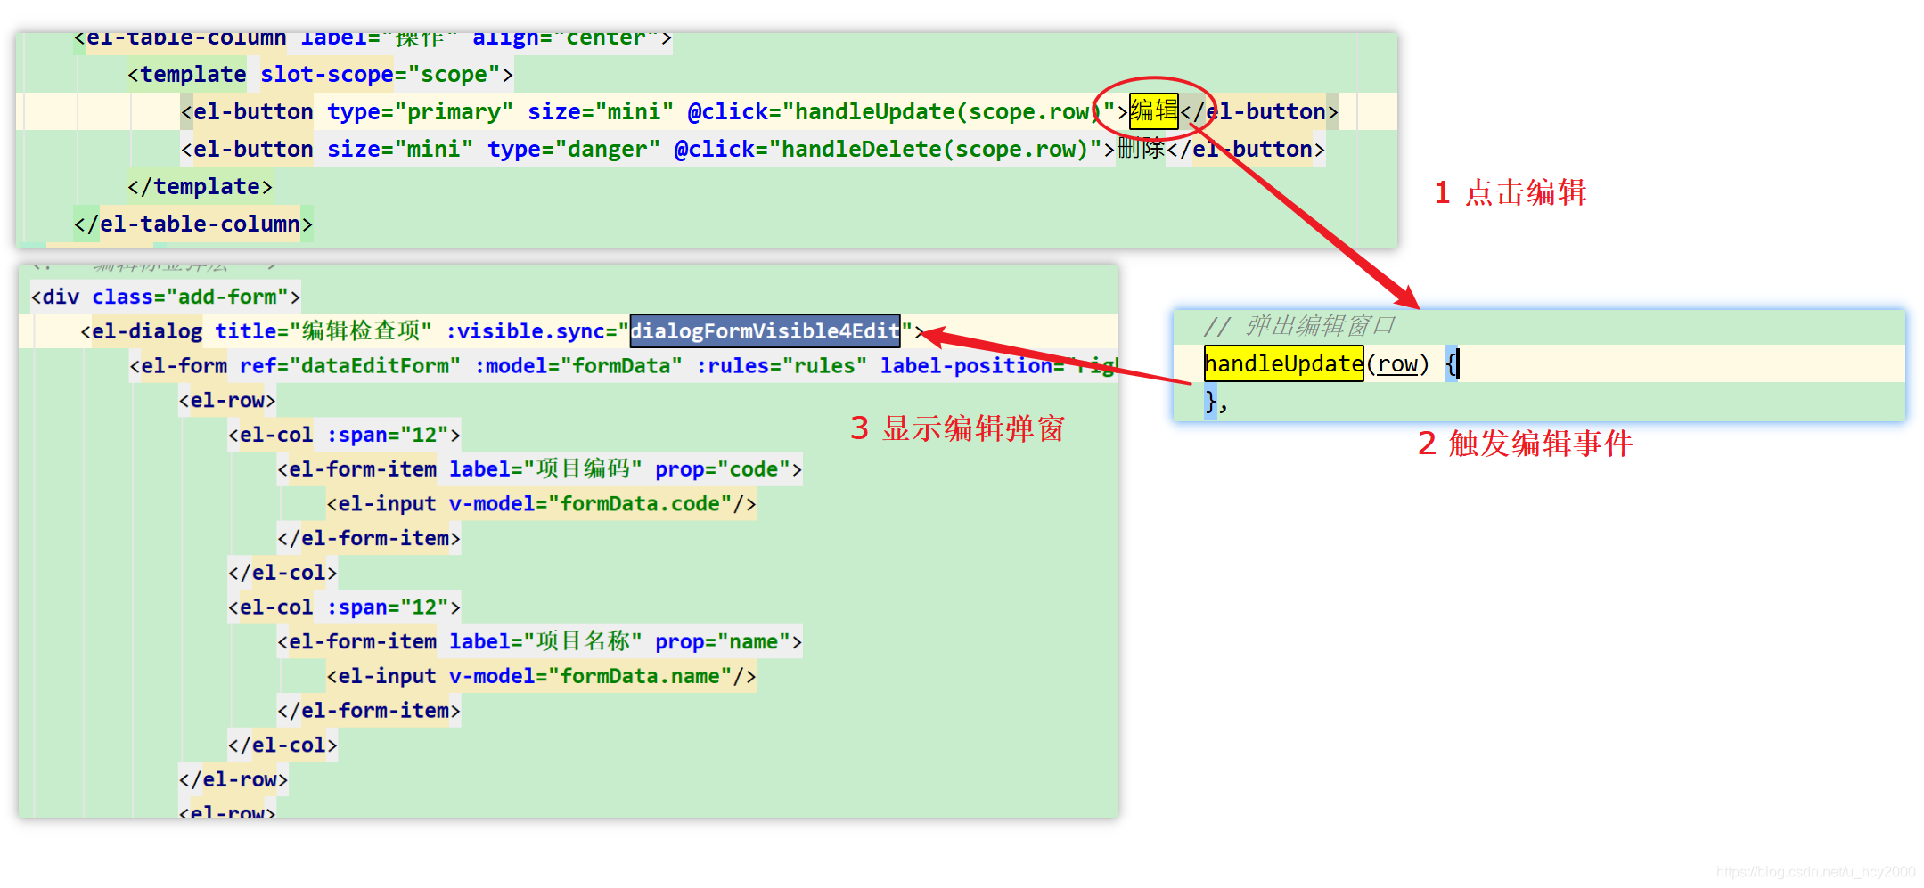
Task: Click the closing </template> tag
Action: [200, 186]
